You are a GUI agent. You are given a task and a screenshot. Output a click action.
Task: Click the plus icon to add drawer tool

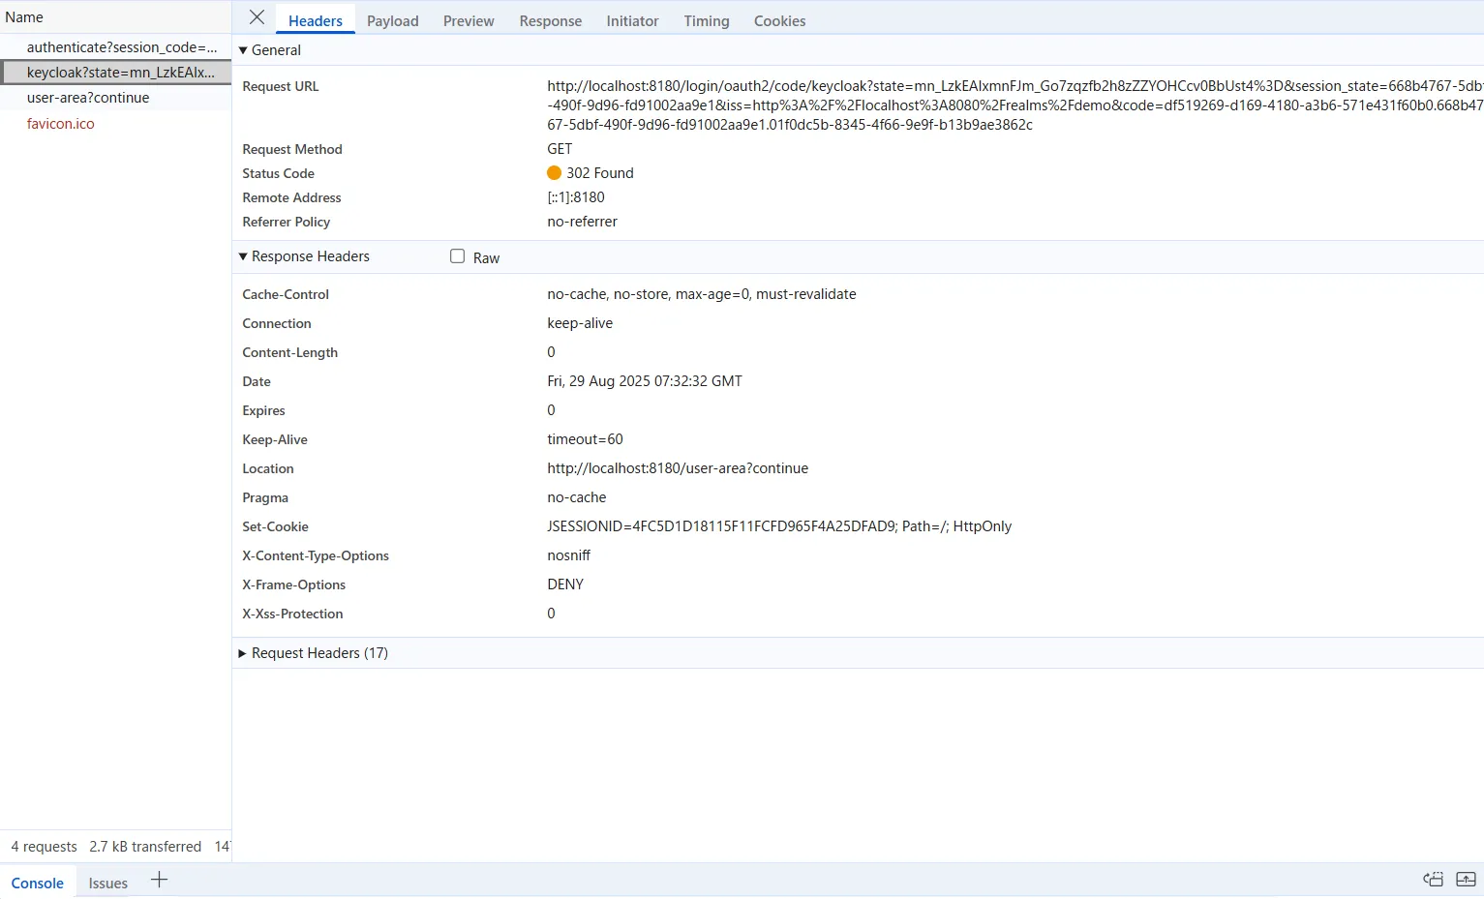point(160,880)
